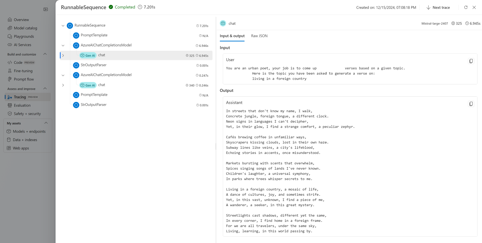
Task: Open Prompt flow section
Action: coord(24,79)
